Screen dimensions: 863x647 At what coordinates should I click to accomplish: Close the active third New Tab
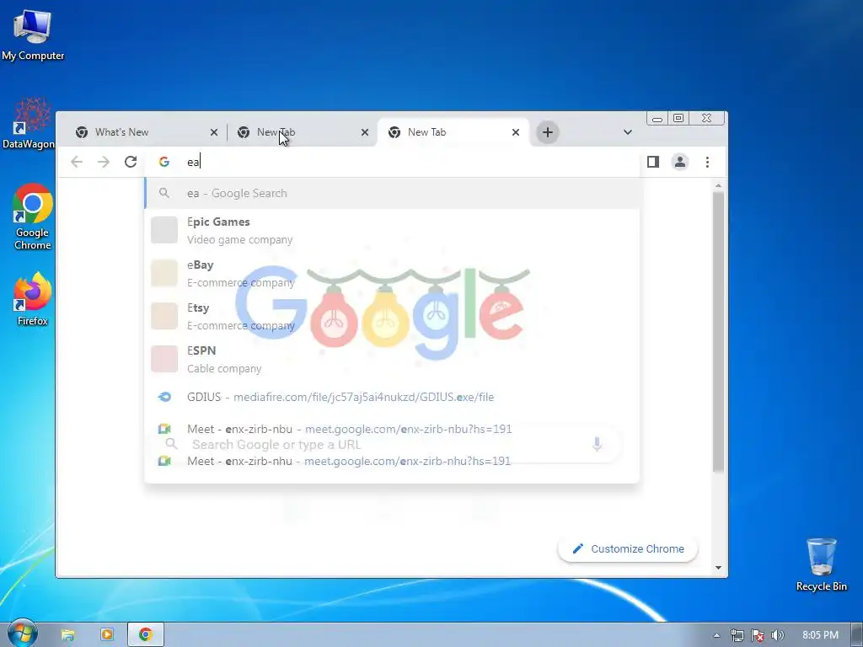516,132
